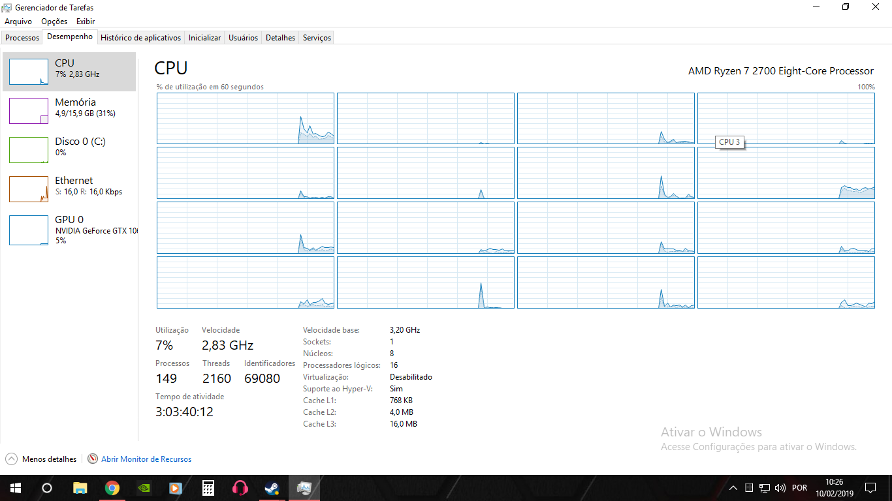Viewport: 892px width, 501px height.
Task: Collapse view with Menos detalhes
Action: click(x=42, y=459)
